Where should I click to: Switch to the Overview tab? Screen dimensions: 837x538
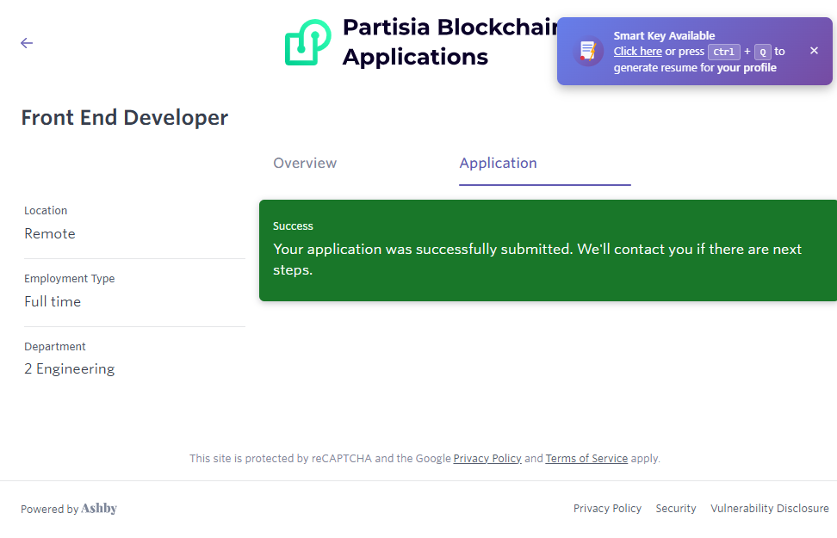click(x=305, y=163)
